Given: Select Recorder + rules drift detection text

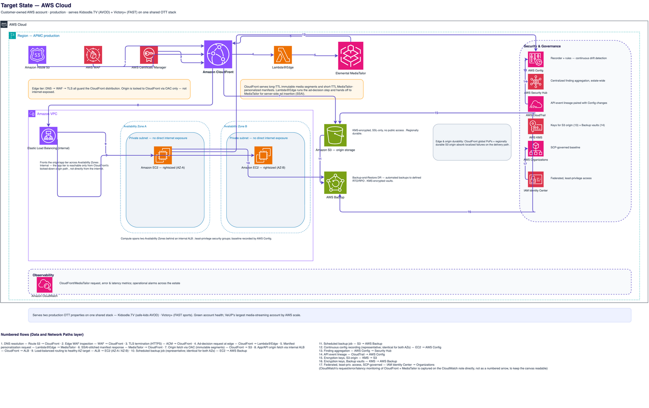Looking at the screenshot, I should 579,58.
